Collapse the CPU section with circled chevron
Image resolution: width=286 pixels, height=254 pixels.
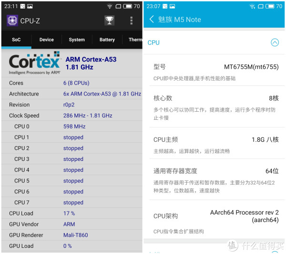[275, 42]
